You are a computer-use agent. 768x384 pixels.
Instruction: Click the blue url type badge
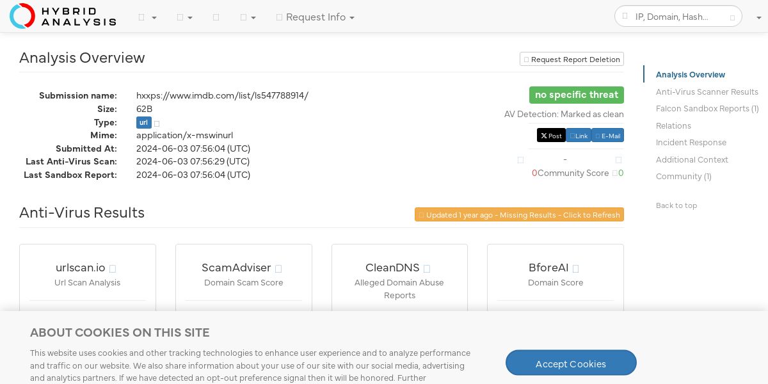[143, 123]
